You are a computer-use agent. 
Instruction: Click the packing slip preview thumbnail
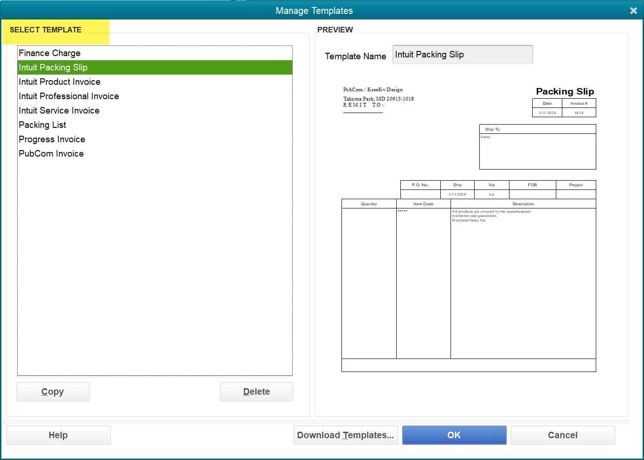[469, 229]
